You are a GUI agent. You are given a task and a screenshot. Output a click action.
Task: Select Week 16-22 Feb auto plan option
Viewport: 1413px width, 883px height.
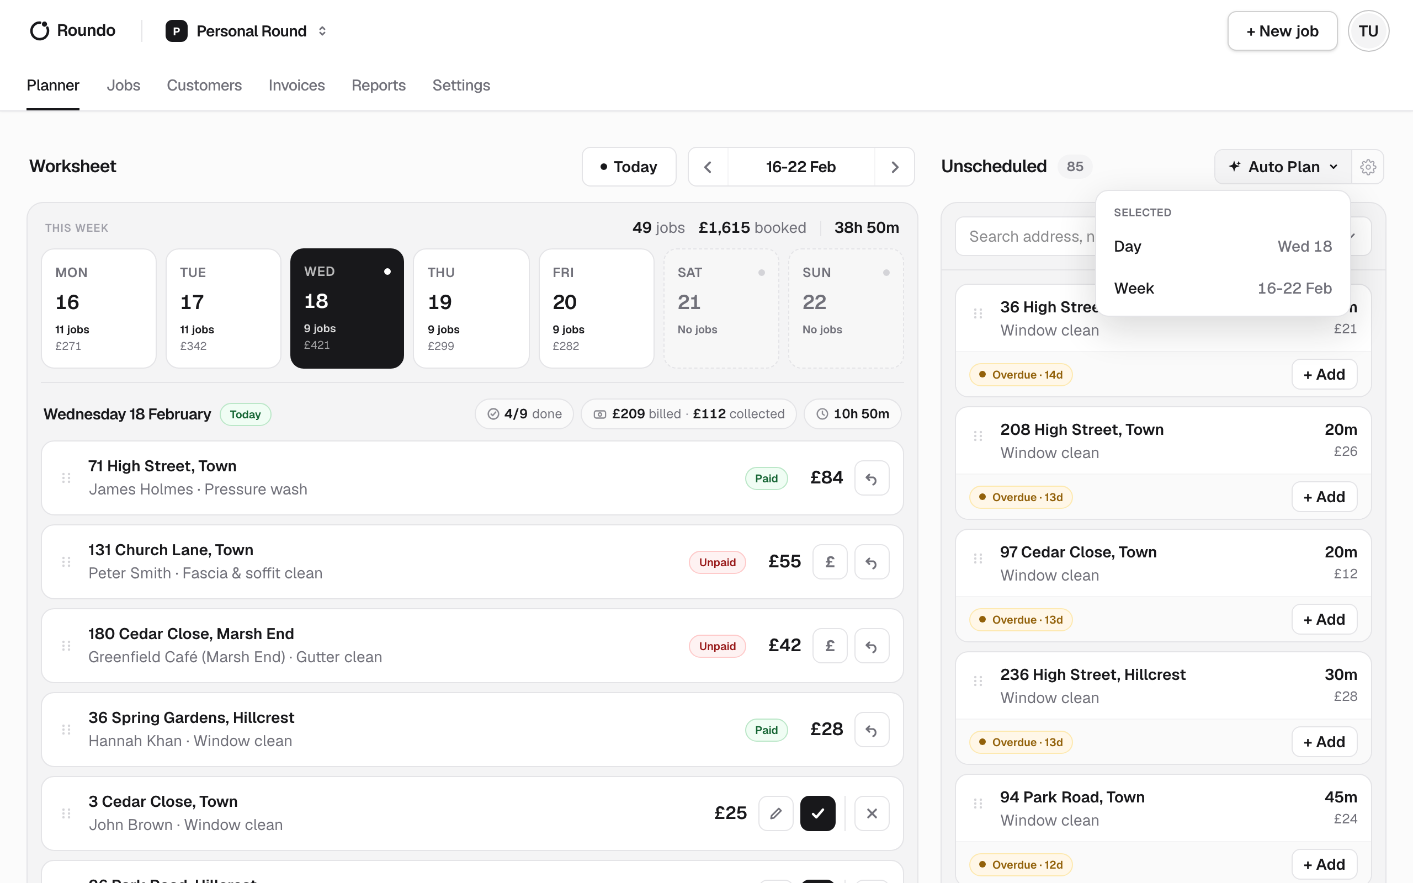coord(1223,289)
